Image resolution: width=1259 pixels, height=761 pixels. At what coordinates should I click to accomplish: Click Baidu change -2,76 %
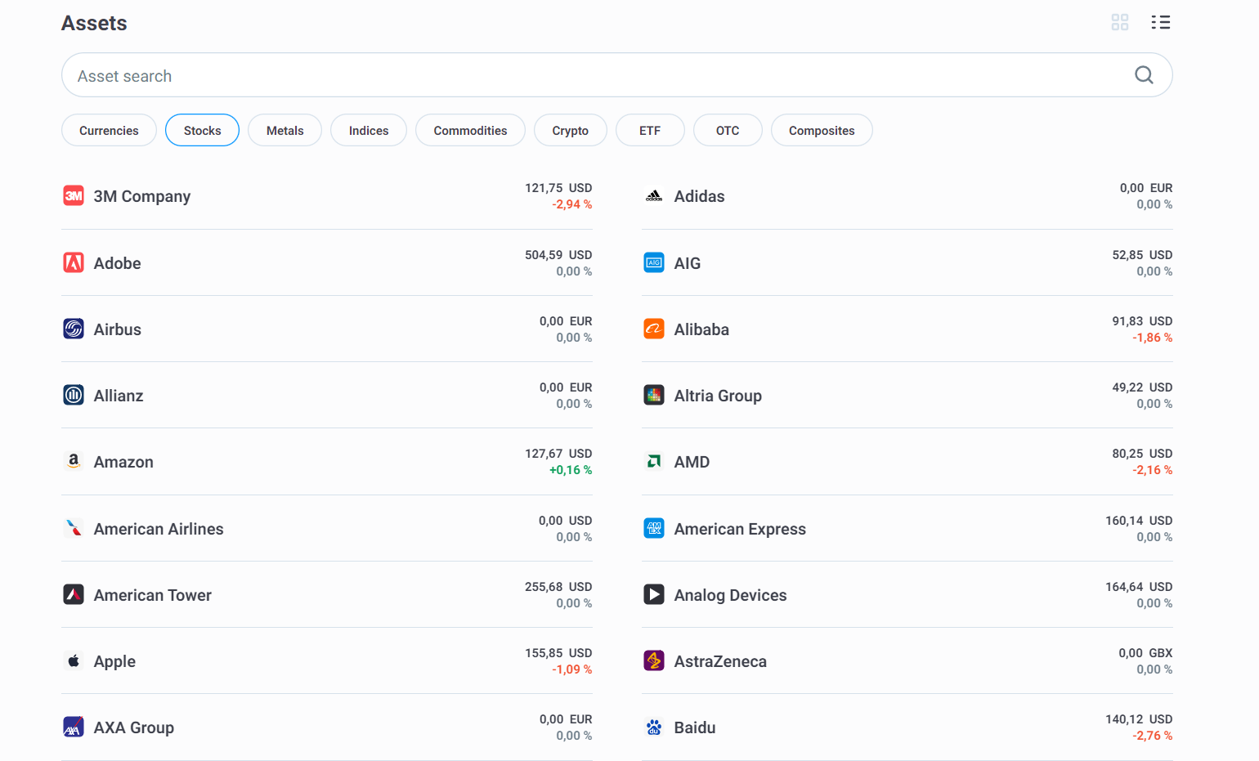coord(1152,736)
